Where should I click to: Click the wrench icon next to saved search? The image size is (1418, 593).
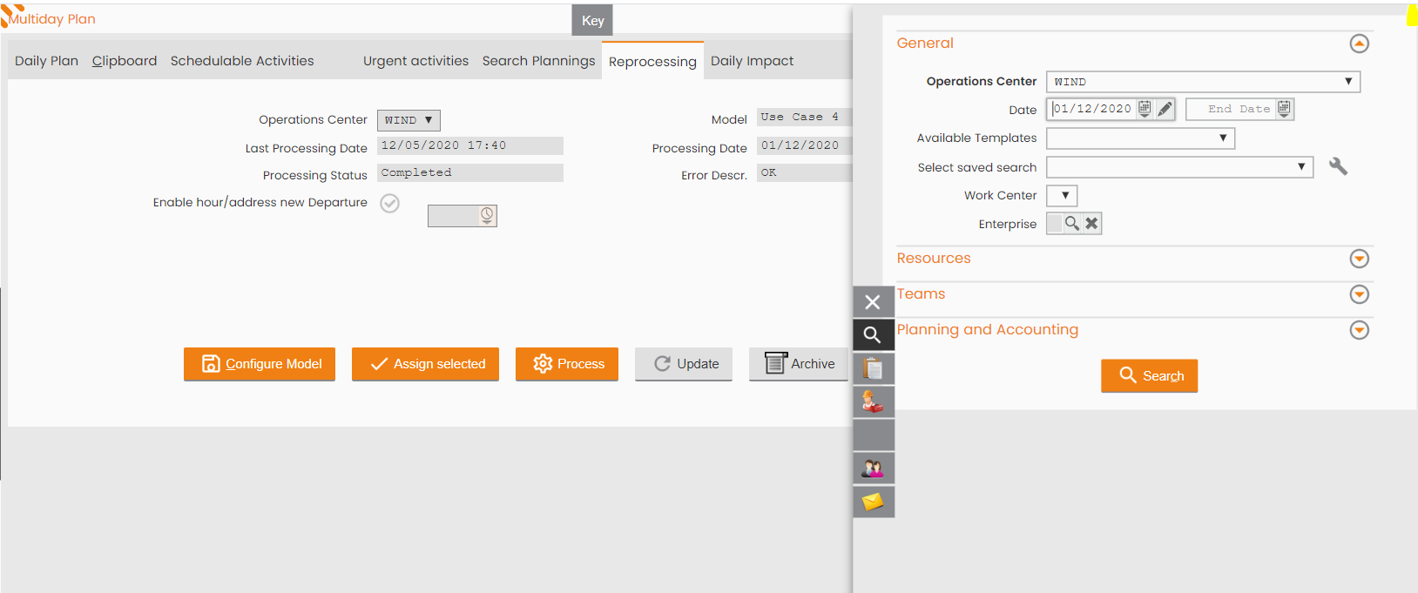pos(1338,166)
